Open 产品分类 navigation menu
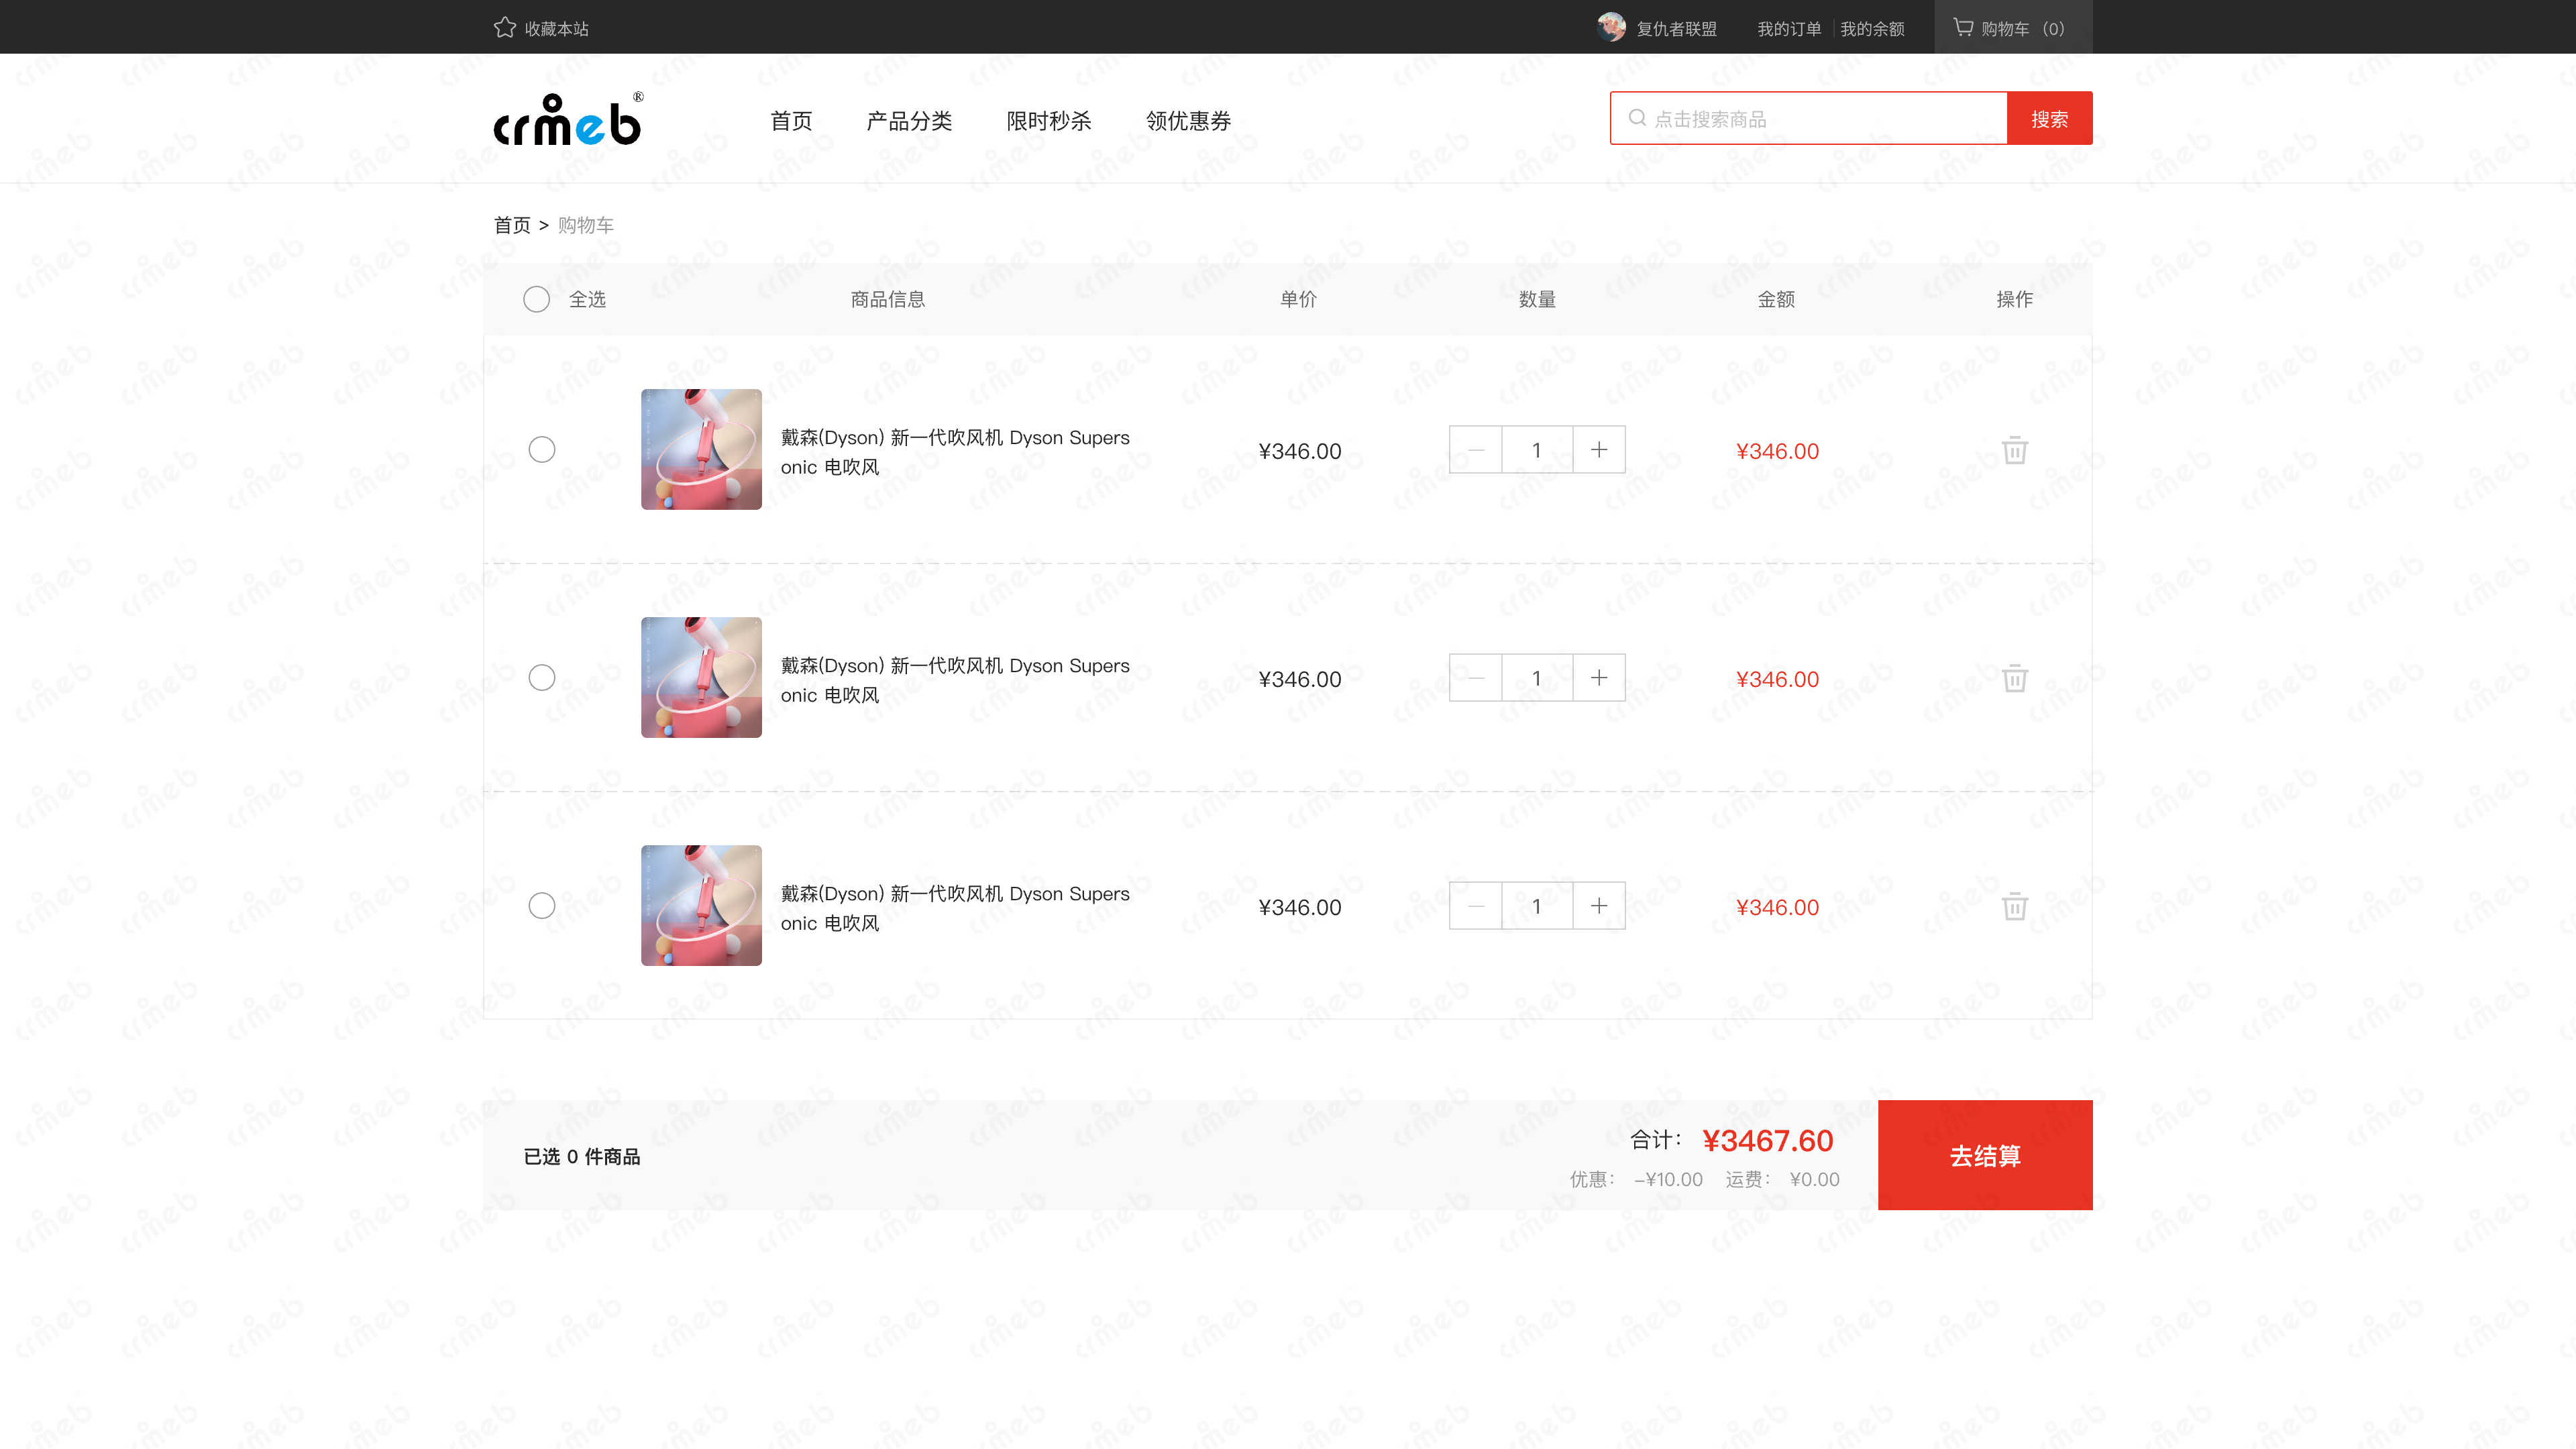Viewport: 2576px width, 1449px height. coord(909,121)
